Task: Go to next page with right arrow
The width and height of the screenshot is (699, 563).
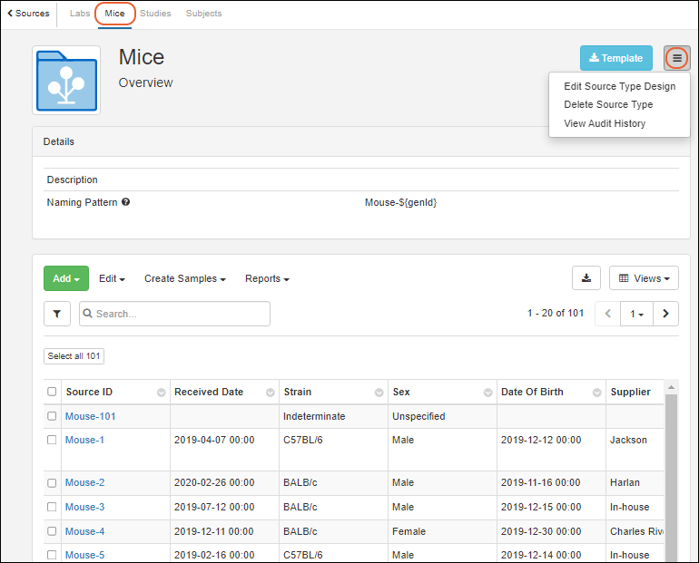Action: click(665, 314)
